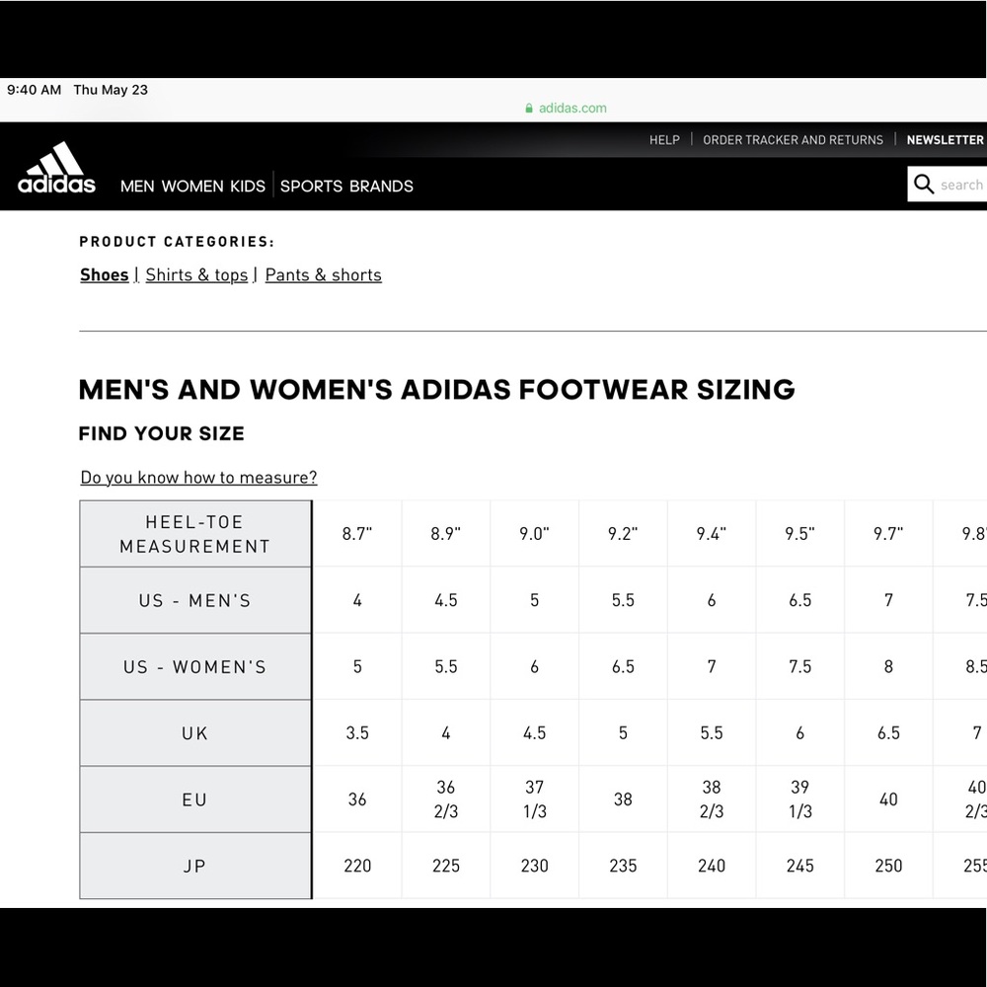Viewport: 987px width, 987px height.
Task: Click the FIND YOUR SIZE heading
Action: point(161,433)
